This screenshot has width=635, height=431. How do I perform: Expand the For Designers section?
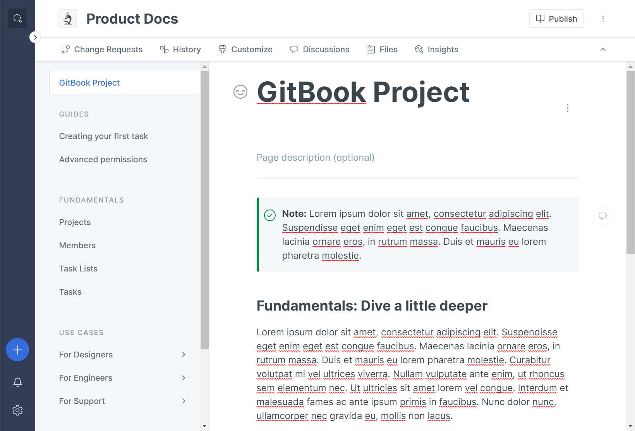[184, 355]
